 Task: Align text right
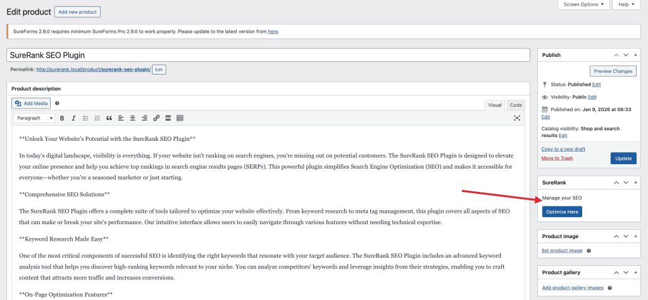tap(144, 118)
